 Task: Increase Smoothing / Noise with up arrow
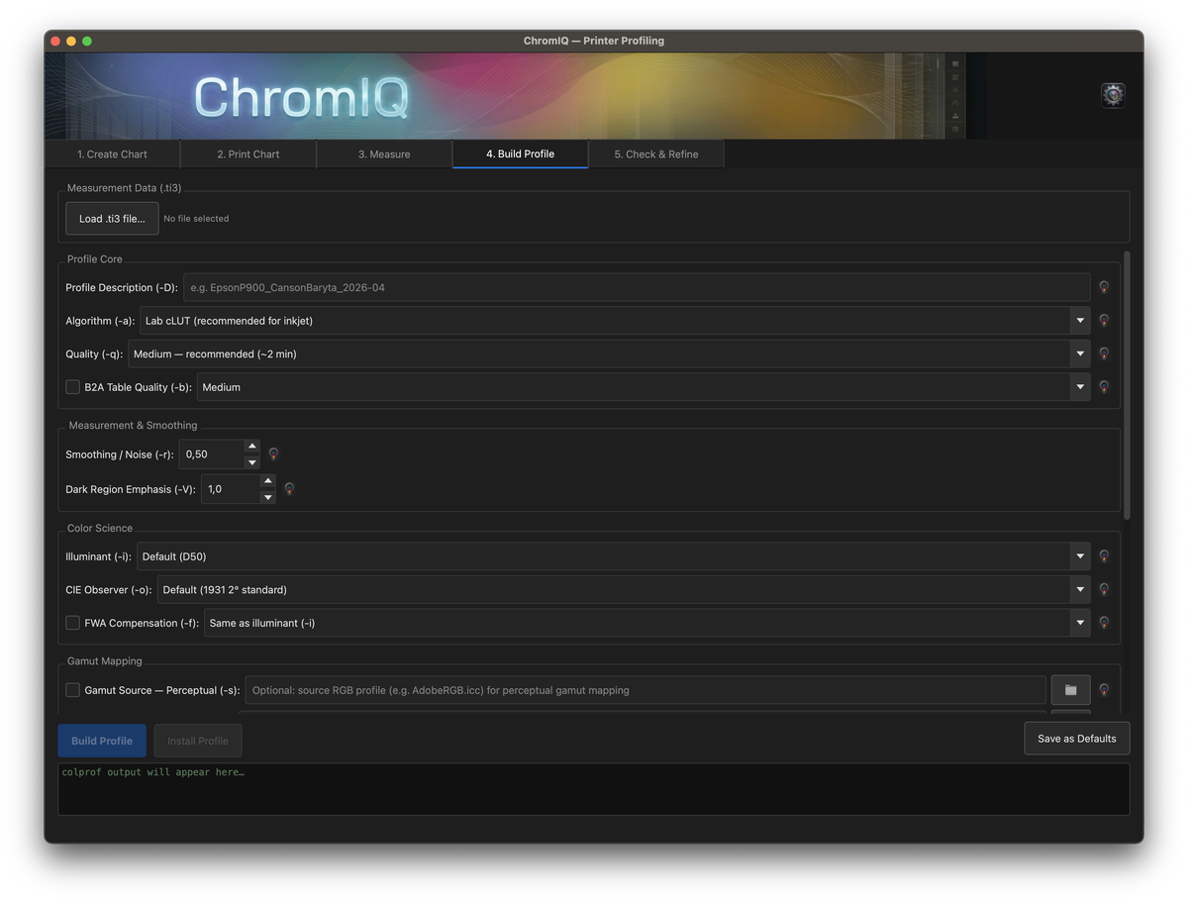(252, 447)
